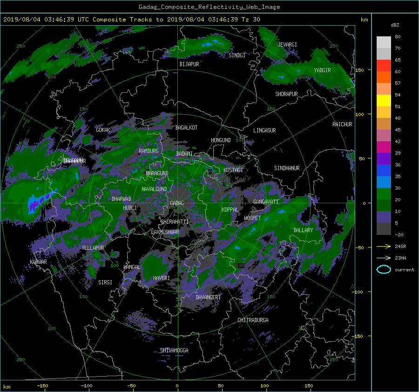Click the KUSTAGI city label
The width and height of the screenshot is (419, 392).
tap(233, 170)
